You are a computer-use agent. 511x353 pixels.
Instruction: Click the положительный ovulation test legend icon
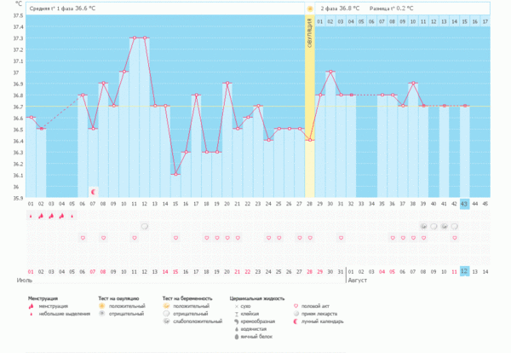click(101, 304)
